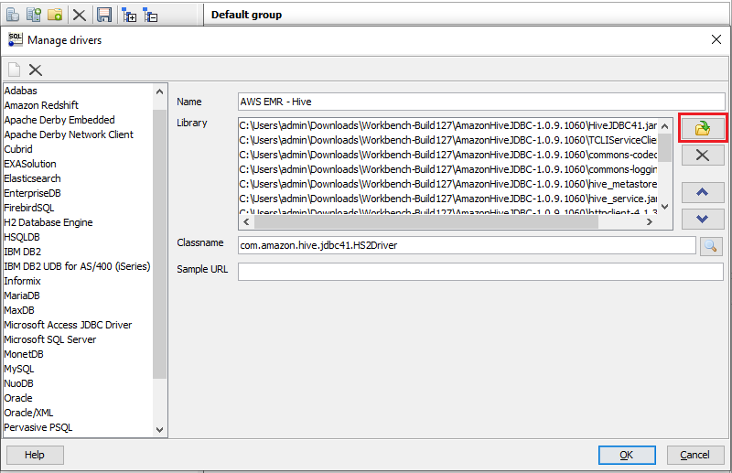Click the copy profile icon in the background toolbar
This screenshot has height=473, width=732.
click(x=34, y=15)
